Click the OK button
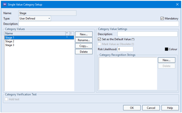 tap(132, 108)
